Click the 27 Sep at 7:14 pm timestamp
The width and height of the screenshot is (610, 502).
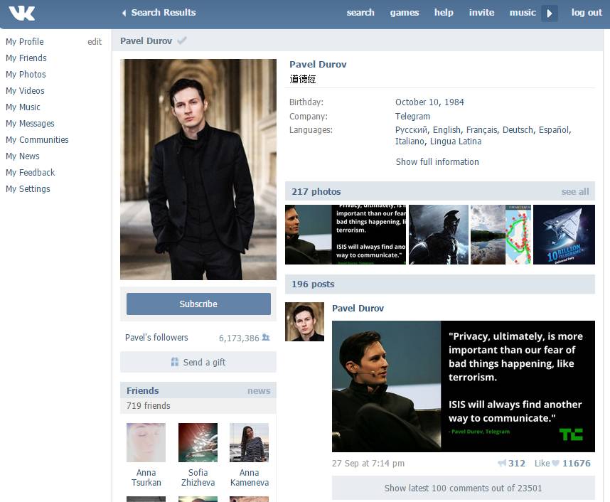point(368,463)
